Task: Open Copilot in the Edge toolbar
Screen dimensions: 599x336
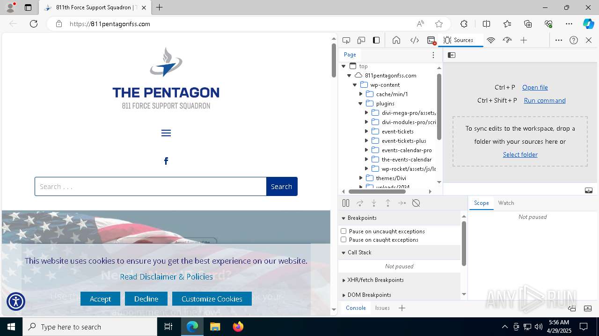Action: click(x=588, y=24)
